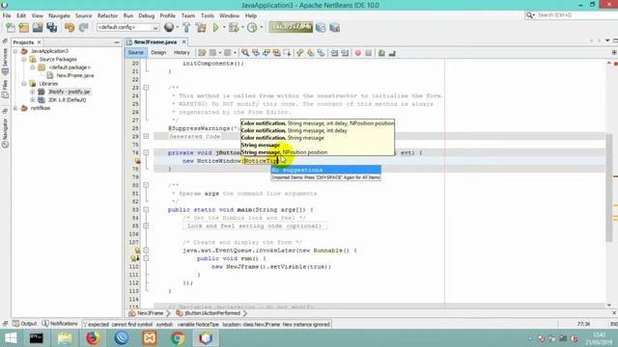Viewport: 618px width, 347px height.
Task: Click the Toggle Bookmark icon in editor toolbar
Action: click(322, 53)
